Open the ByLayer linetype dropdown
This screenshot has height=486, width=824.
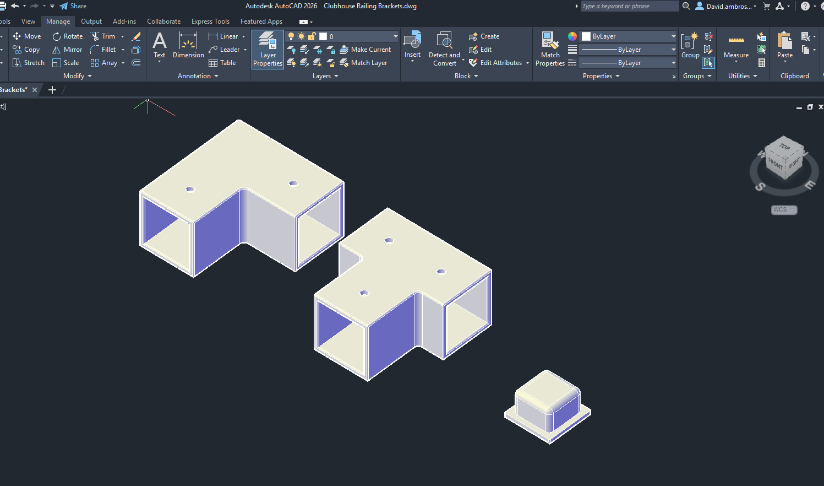(x=629, y=63)
